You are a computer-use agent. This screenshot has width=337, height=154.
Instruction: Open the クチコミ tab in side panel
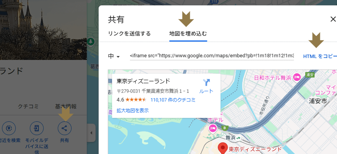coord(28,106)
